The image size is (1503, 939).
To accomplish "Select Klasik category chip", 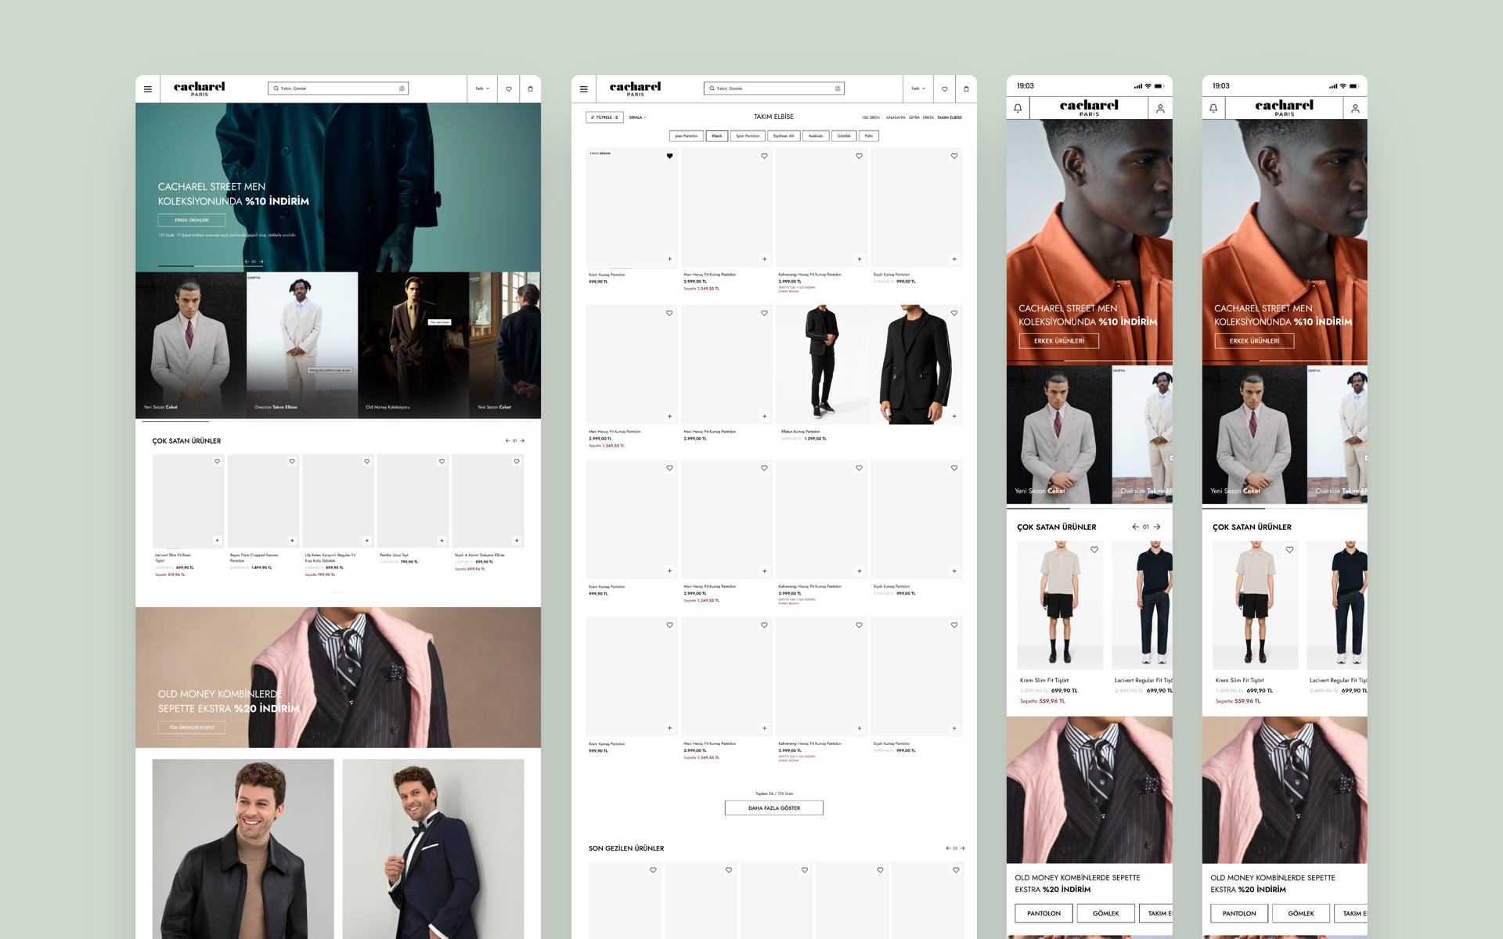I will click(717, 136).
